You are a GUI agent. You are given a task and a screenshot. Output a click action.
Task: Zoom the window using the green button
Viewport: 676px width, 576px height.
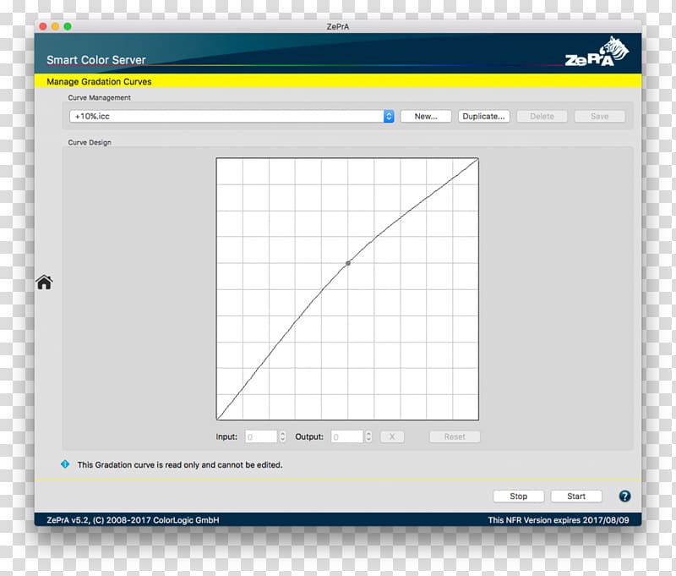point(68,26)
